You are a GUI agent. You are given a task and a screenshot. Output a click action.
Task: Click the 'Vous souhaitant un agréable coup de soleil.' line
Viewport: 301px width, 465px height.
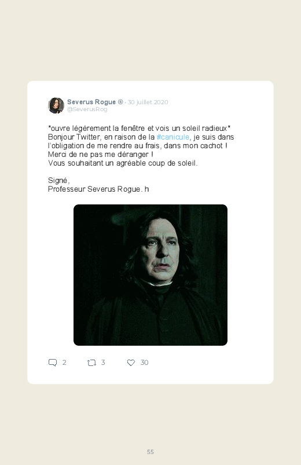123,163
